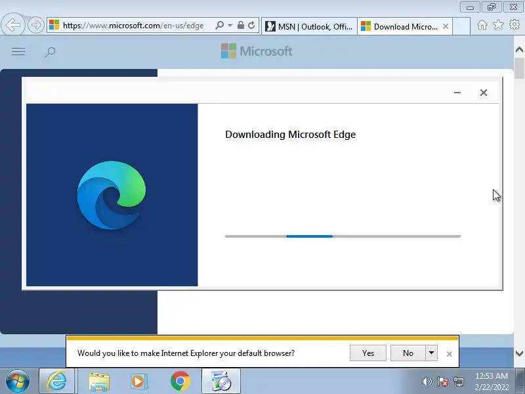Restore down the Internet Explorer window
525x394 pixels.
tap(492, 7)
